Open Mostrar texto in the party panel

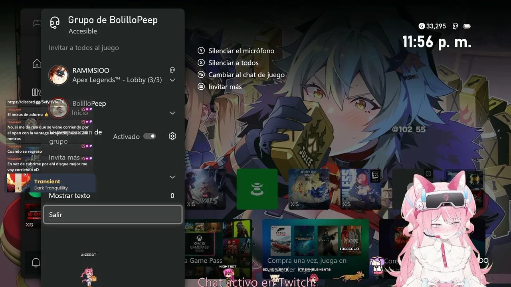click(113, 196)
